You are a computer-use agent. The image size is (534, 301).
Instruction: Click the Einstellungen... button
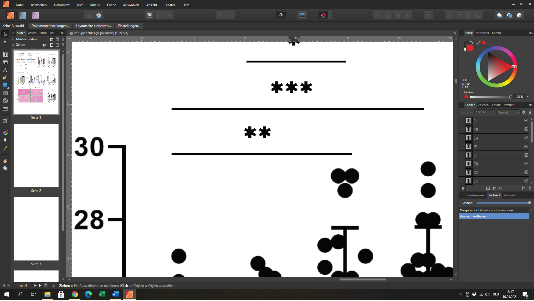tap(129, 26)
